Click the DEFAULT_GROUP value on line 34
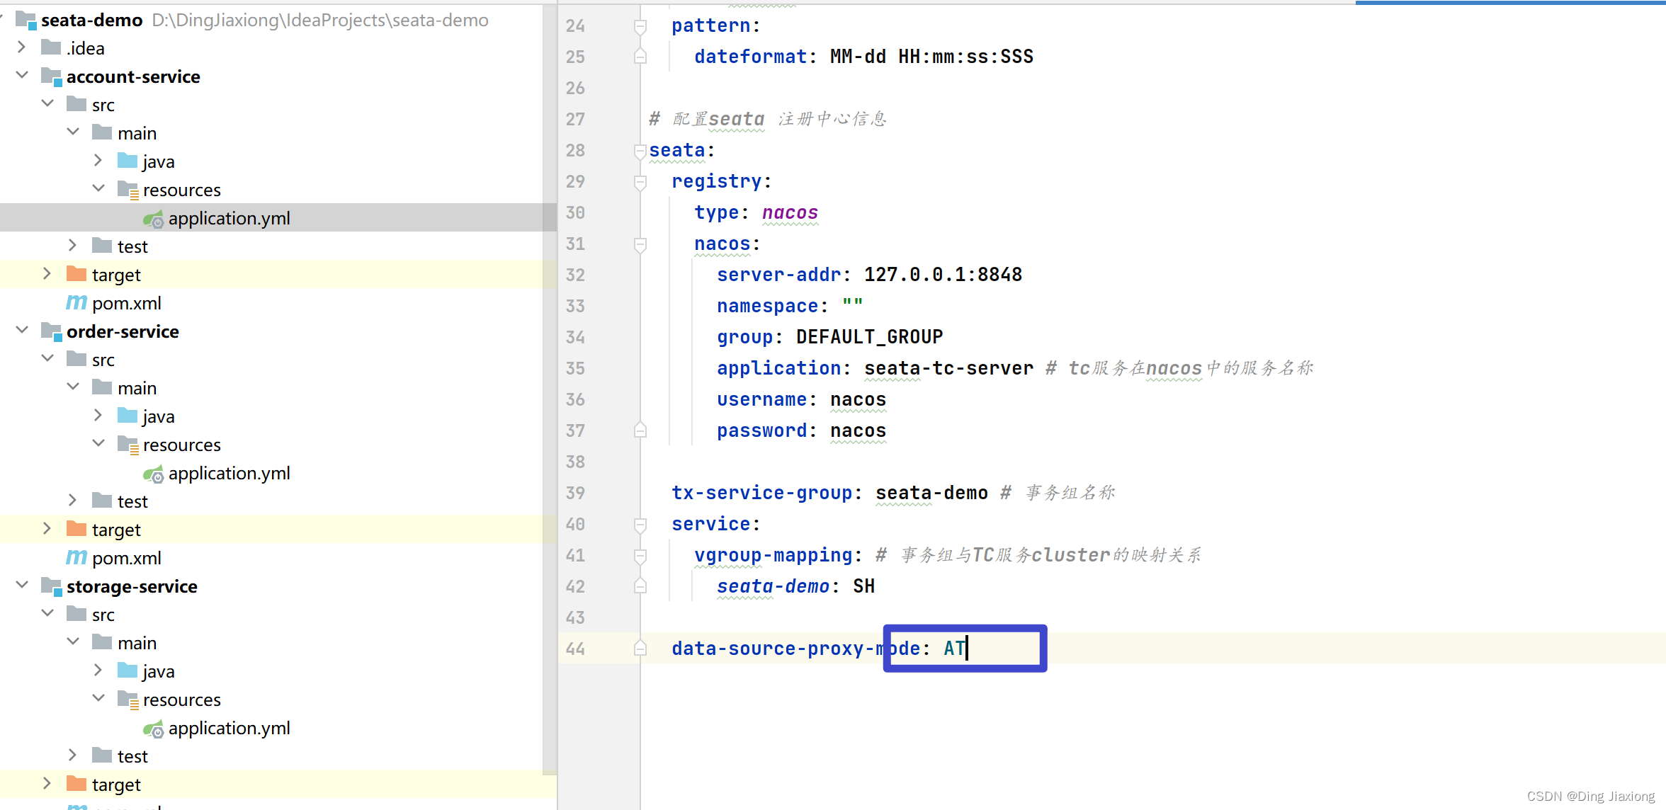The image size is (1666, 810). click(869, 337)
